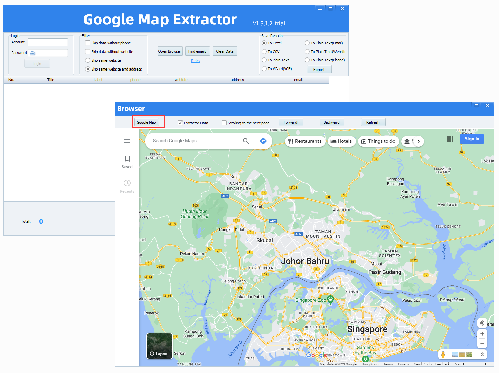Click the Account input field
499x373 pixels.
pos(48,42)
